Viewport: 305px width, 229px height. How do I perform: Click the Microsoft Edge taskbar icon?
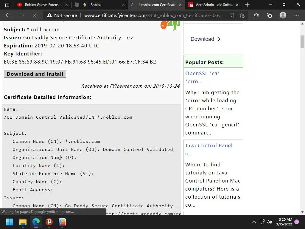click(x=36, y=222)
